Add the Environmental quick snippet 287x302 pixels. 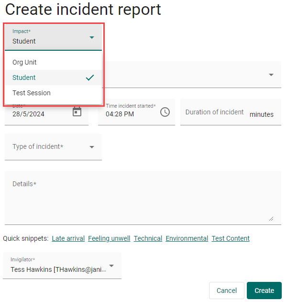click(187, 238)
